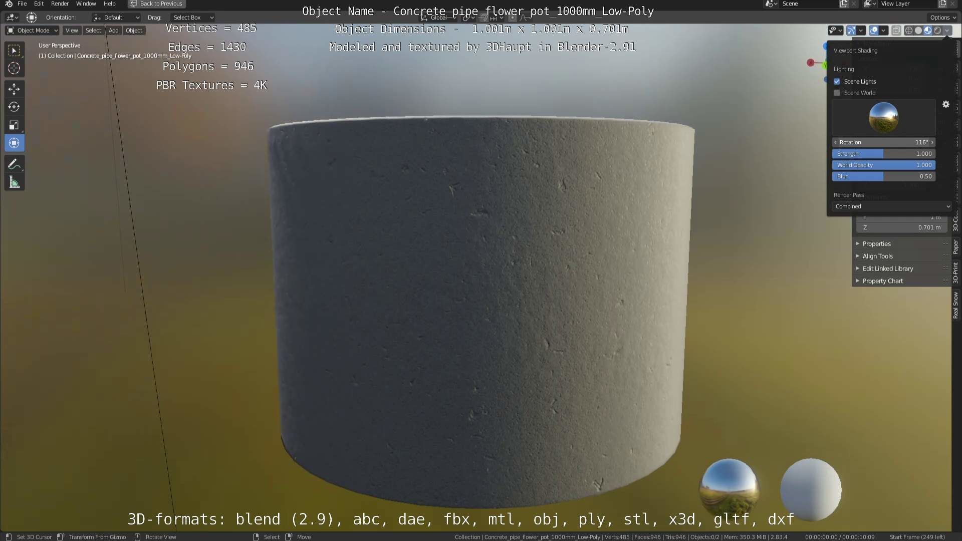This screenshot has height=541, width=962.
Task: Open the Help menu
Action: point(109,4)
